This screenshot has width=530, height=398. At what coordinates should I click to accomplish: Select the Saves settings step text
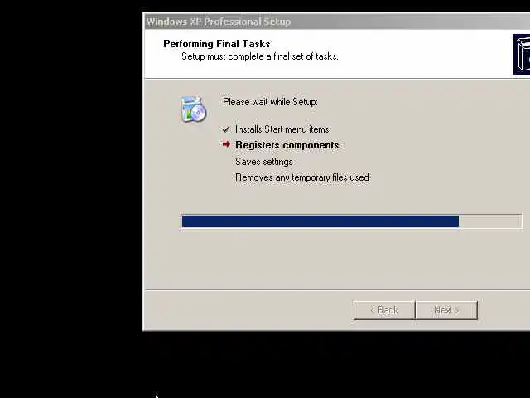pyautogui.click(x=264, y=162)
